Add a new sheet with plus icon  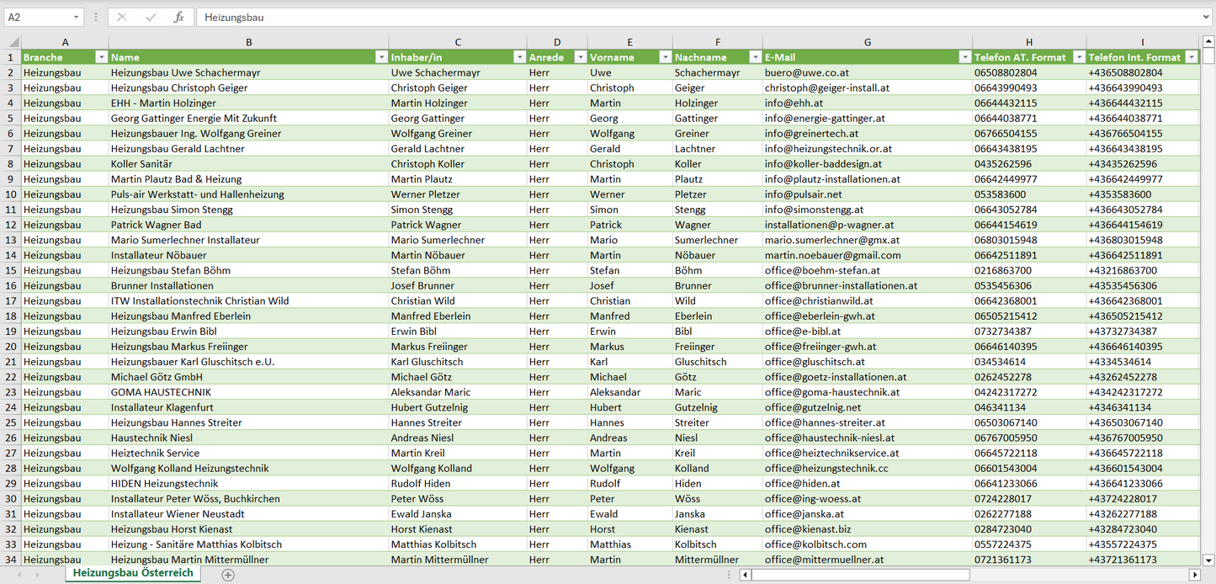tap(228, 575)
